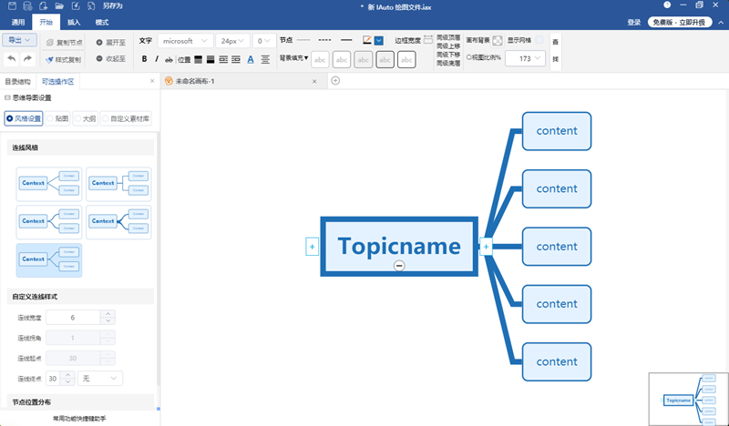Select the 贴图 radio option

click(x=57, y=118)
